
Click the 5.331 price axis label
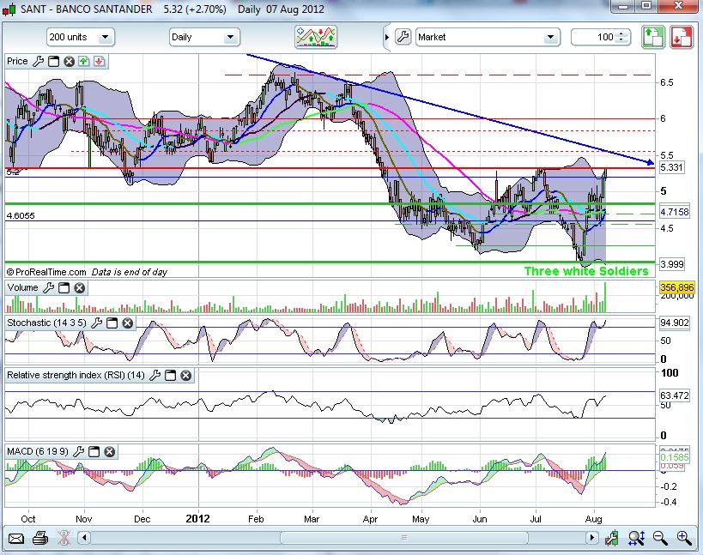[671, 167]
